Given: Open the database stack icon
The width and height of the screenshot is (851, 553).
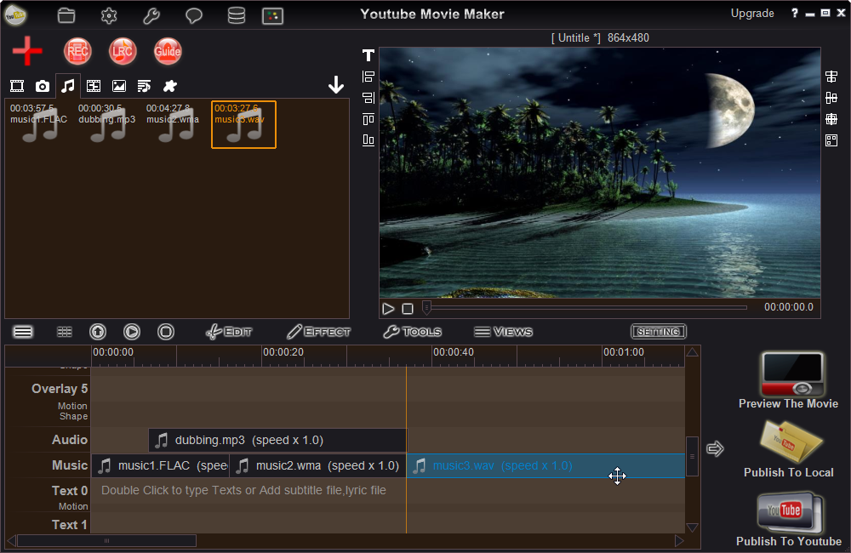Looking at the screenshot, I should pyautogui.click(x=236, y=15).
